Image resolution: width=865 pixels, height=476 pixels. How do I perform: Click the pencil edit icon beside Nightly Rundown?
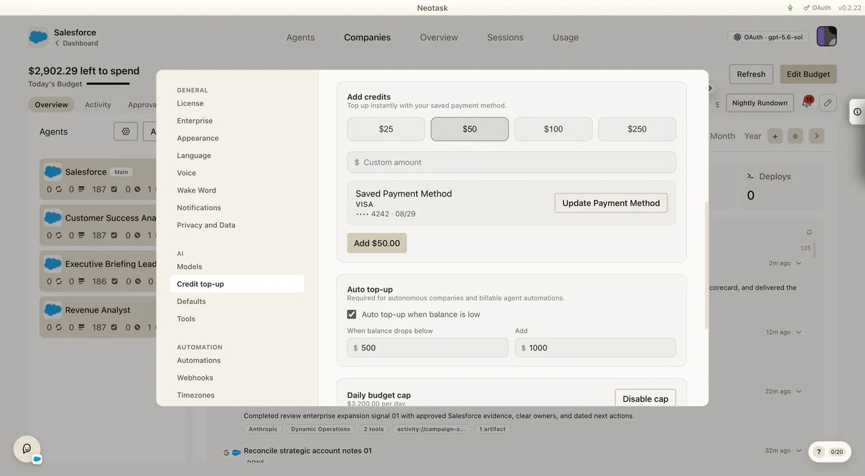828,103
